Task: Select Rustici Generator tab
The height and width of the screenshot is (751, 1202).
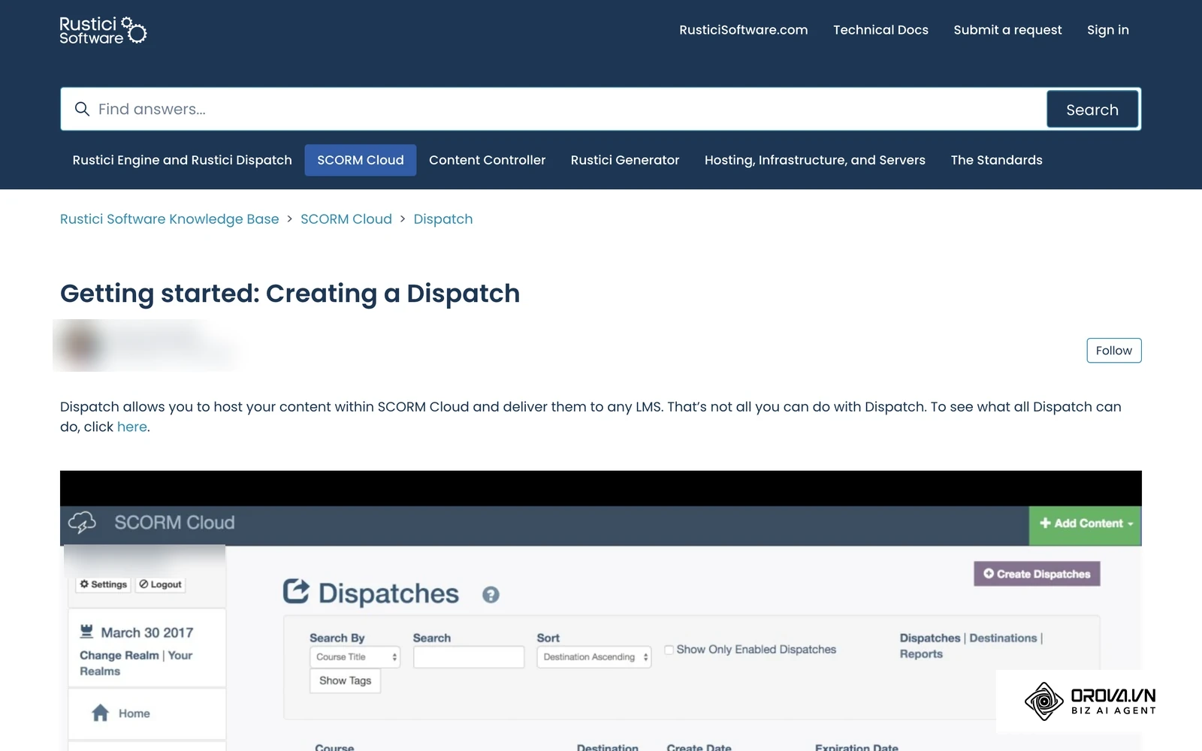Action: 625,160
